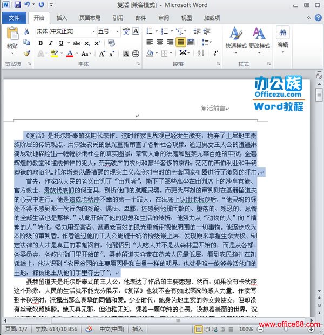Increase paragraph indent
This screenshot has height=335, width=324.
coord(207,31)
